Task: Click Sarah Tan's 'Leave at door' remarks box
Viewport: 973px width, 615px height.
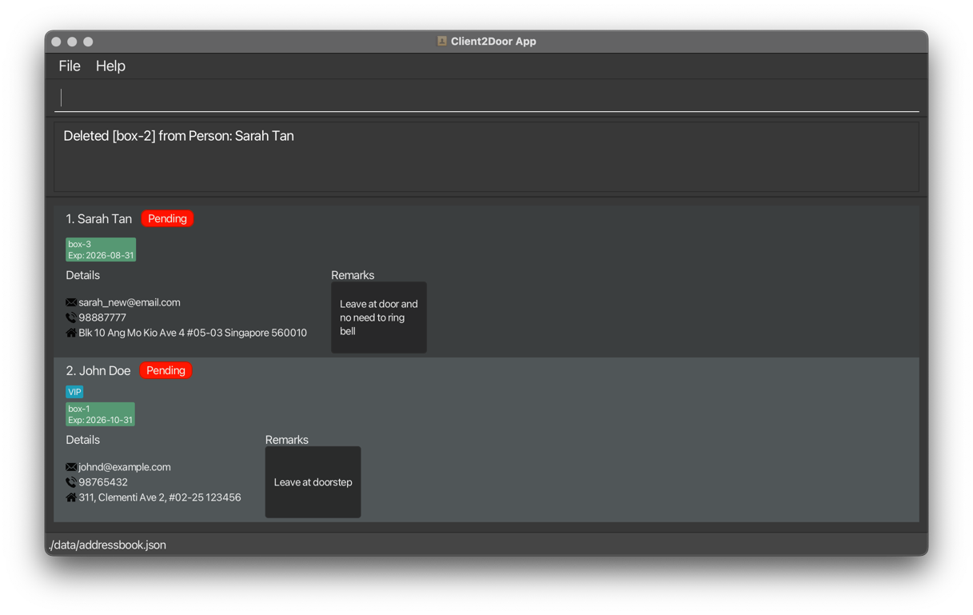Action: 379,317
